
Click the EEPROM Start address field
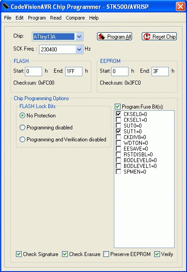[120, 71]
